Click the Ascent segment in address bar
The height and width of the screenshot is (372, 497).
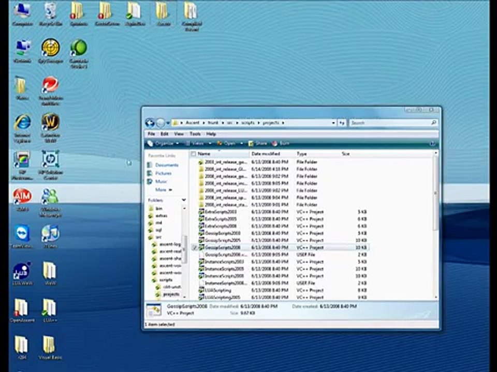(193, 123)
